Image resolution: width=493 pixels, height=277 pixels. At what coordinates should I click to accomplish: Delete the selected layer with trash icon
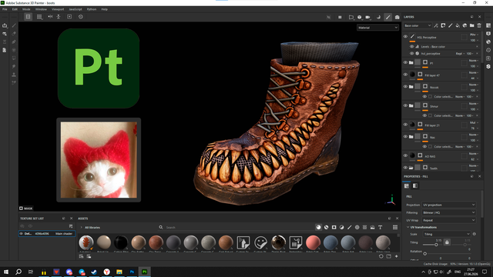[479, 25]
